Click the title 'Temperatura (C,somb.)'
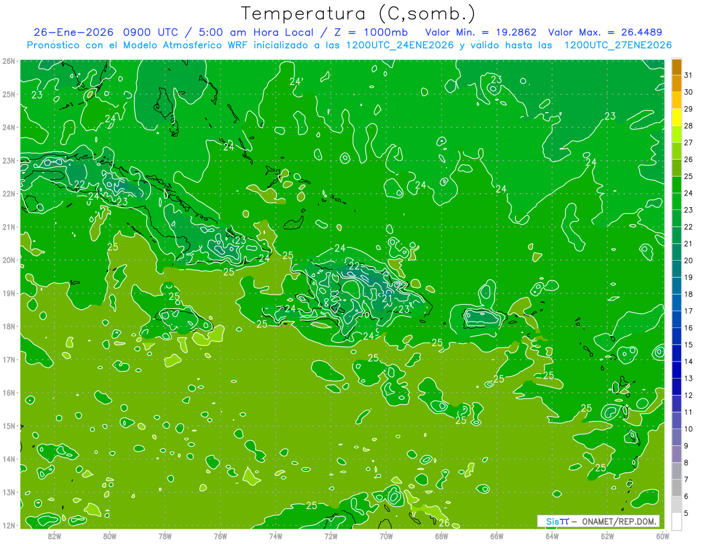Screen dimensions: 704x544 (x=358, y=13)
